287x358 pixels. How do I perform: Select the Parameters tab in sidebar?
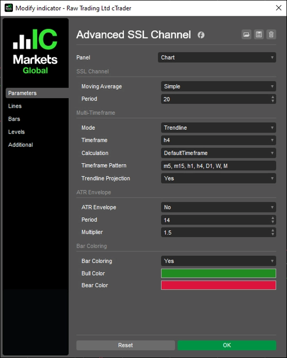pyautogui.click(x=37, y=93)
